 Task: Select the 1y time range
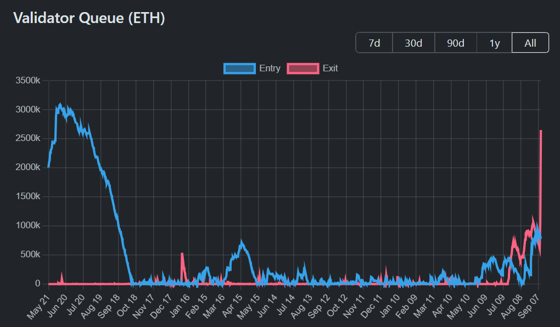coord(494,42)
